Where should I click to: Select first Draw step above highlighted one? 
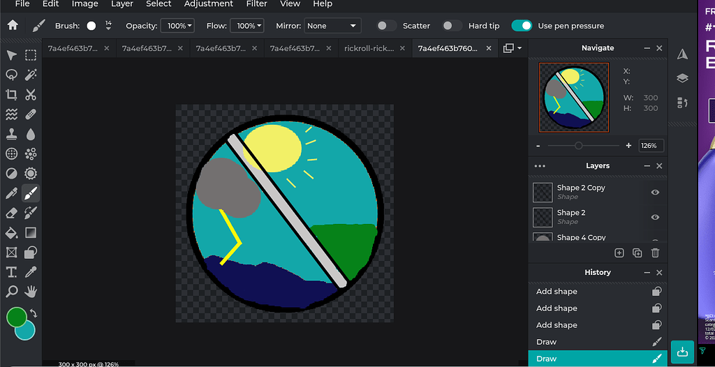(x=598, y=342)
